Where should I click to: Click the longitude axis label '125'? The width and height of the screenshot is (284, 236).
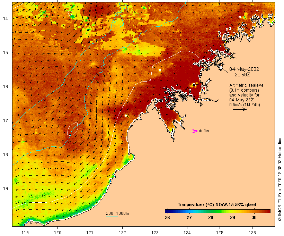pos(220,233)
